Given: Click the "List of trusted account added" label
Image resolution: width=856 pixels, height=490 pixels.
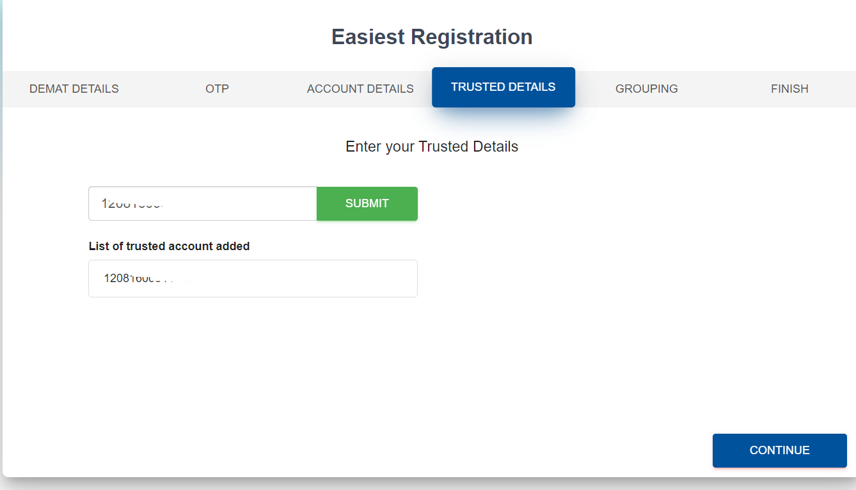Looking at the screenshot, I should point(169,246).
